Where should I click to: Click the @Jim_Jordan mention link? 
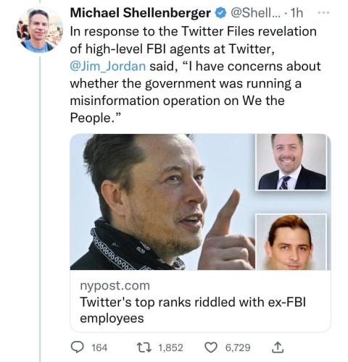[108, 66]
